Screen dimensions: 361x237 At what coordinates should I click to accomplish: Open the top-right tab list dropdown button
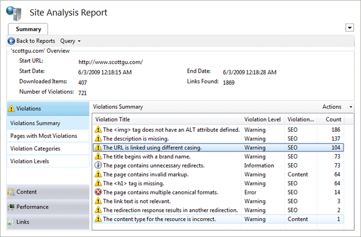[x=350, y=28]
